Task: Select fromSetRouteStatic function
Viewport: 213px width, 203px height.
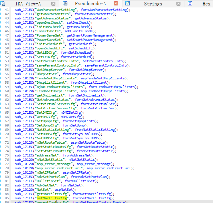Action: point(95,151)
